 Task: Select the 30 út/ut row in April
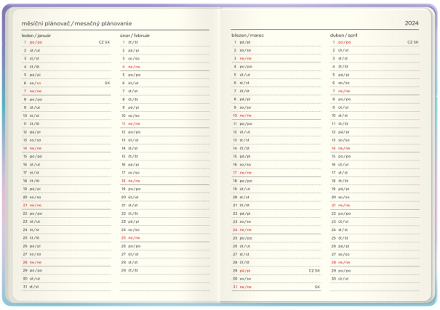375,279
